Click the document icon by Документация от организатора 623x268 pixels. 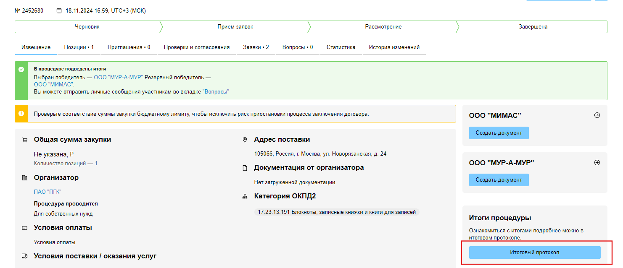(x=245, y=168)
